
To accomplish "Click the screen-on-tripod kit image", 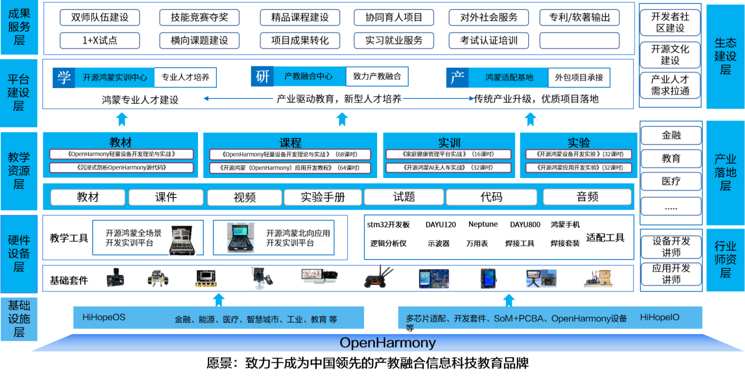I will 541,278.
